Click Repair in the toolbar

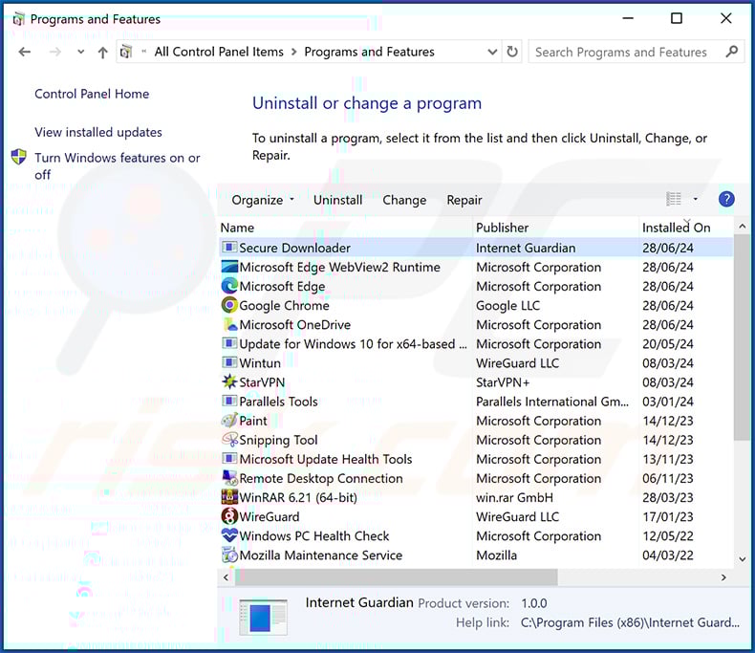pyautogui.click(x=464, y=200)
